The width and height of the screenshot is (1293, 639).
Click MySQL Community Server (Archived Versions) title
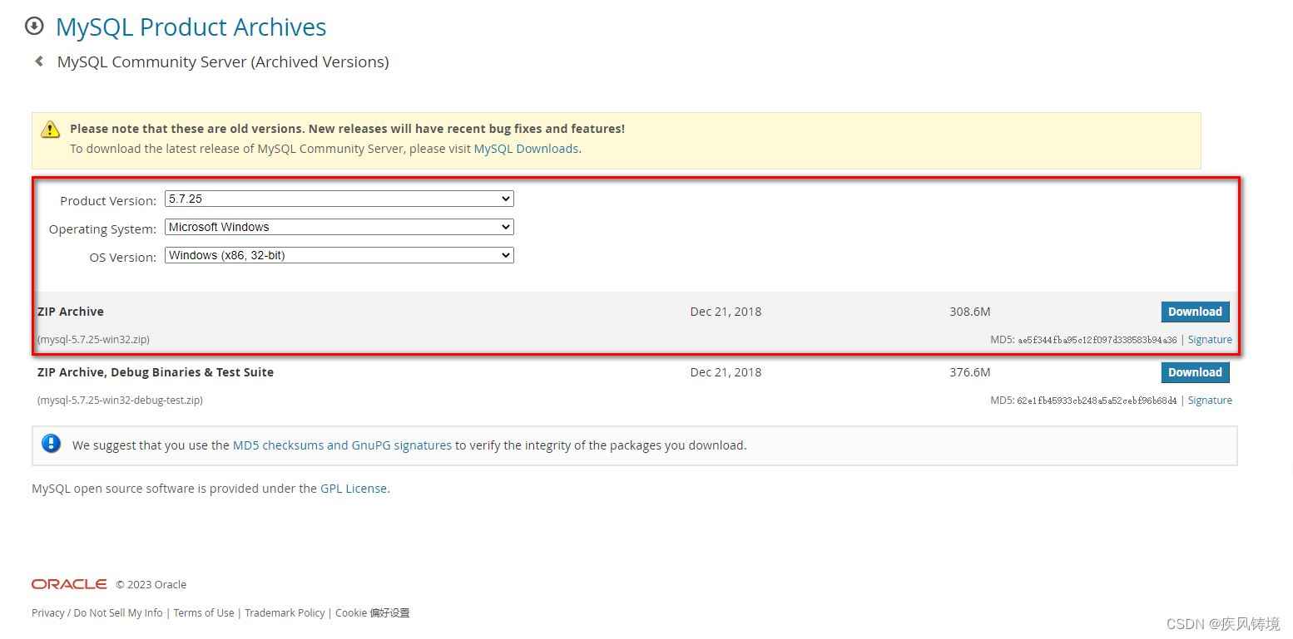[x=223, y=62]
